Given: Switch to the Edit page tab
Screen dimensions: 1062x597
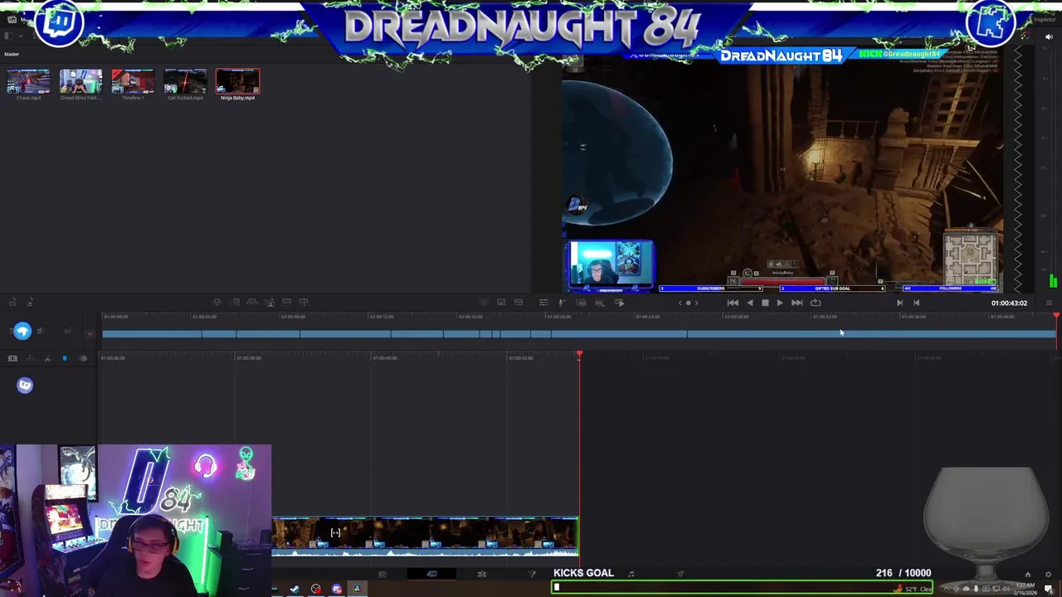Looking at the screenshot, I should pos(481,574).
